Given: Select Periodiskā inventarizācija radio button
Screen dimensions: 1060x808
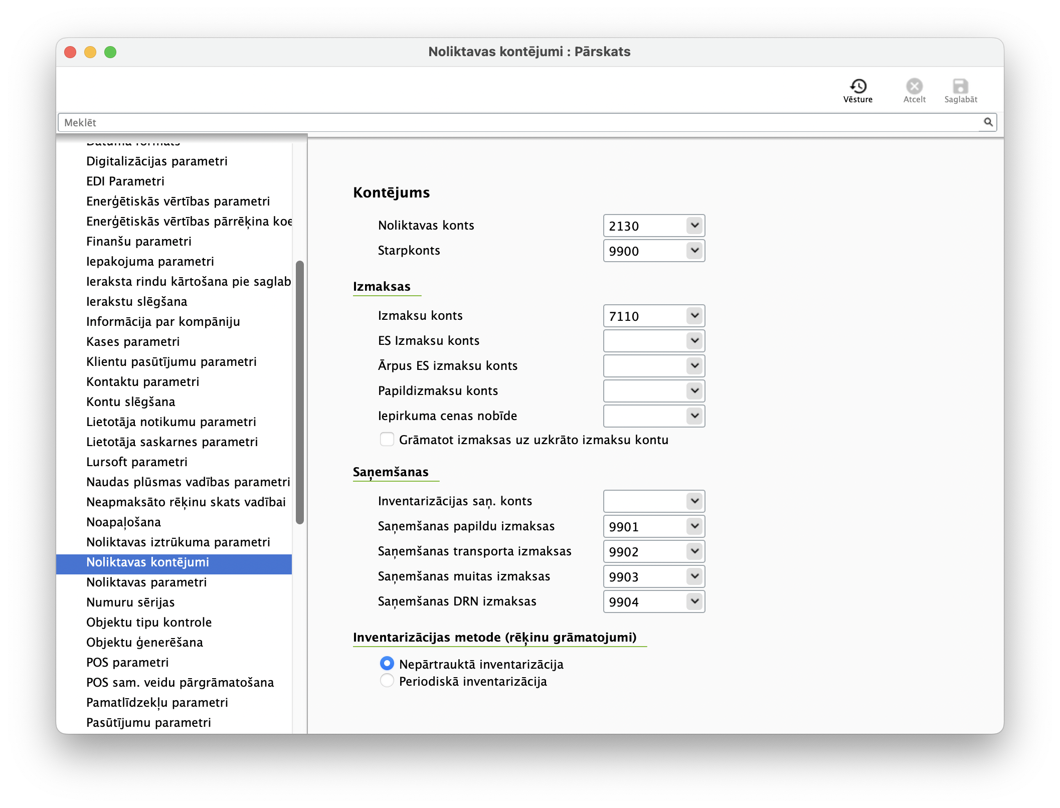Looking at the screenshot, I should pos(387,681).
